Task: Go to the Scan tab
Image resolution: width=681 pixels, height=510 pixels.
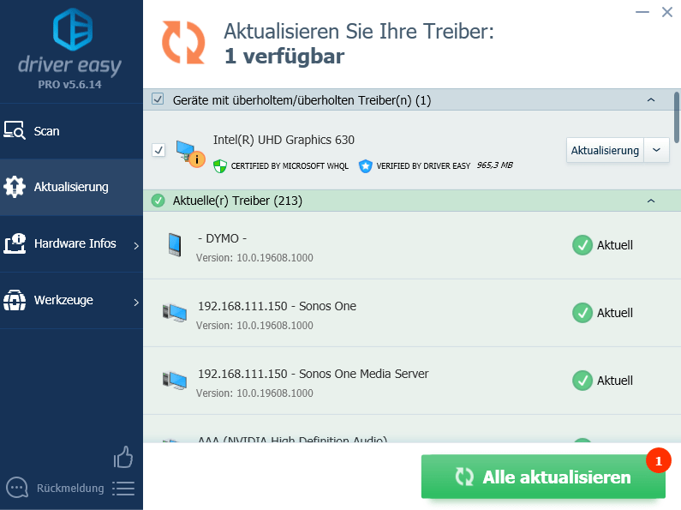Action: coord(71,131)
